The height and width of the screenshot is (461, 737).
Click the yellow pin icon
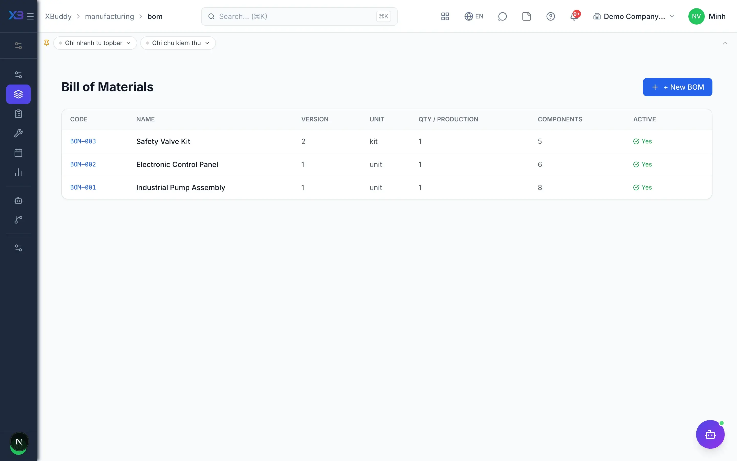47,43
